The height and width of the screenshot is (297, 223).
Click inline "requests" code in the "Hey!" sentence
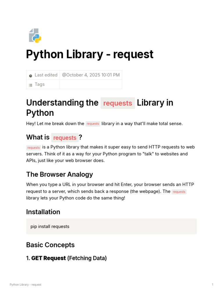(x=93, y=124)
